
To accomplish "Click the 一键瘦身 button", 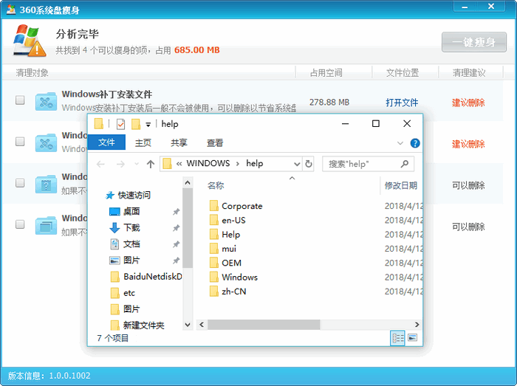I will pos(473,42).
